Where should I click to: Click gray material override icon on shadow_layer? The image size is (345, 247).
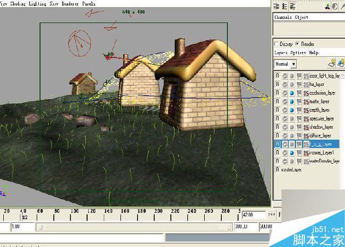tap(292, 127)
